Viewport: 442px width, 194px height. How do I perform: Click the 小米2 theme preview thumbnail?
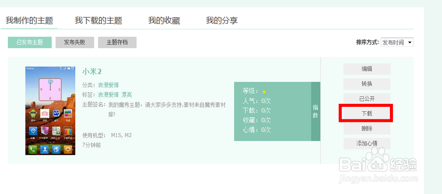click(50, 110)
